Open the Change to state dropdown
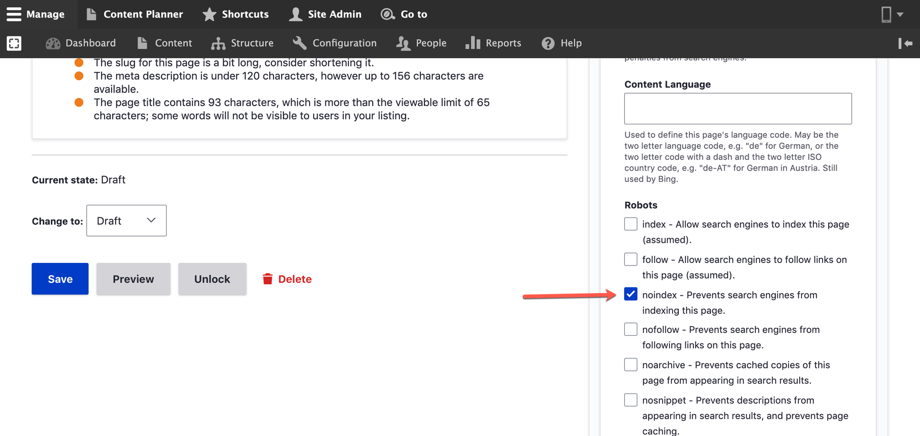 coord(126,221)
